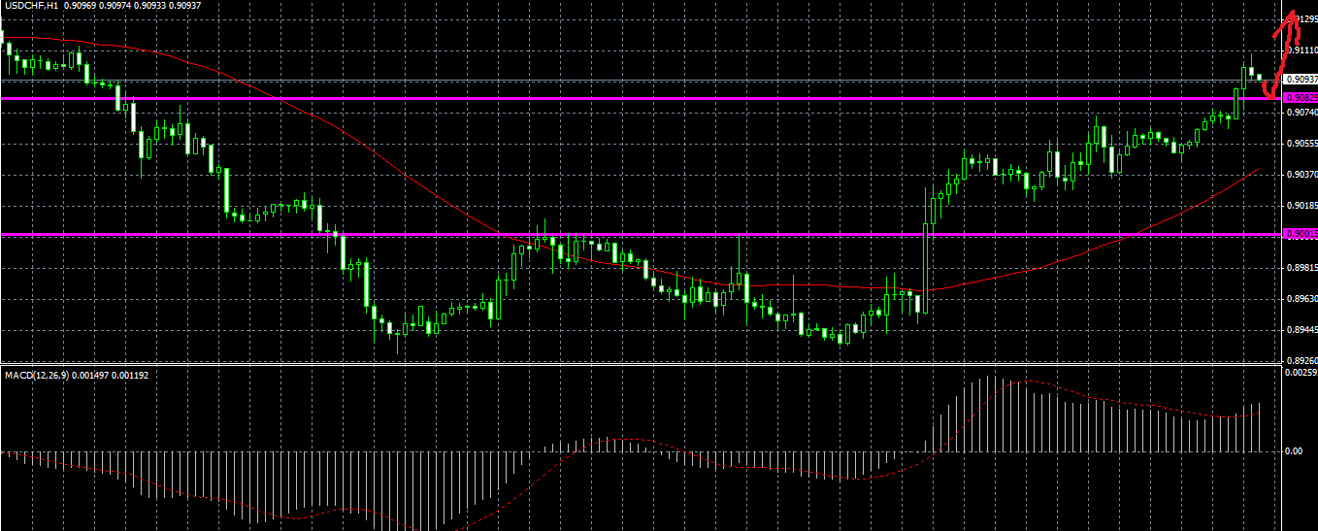Click the separator between chart and MACD window

pos(641,366)
